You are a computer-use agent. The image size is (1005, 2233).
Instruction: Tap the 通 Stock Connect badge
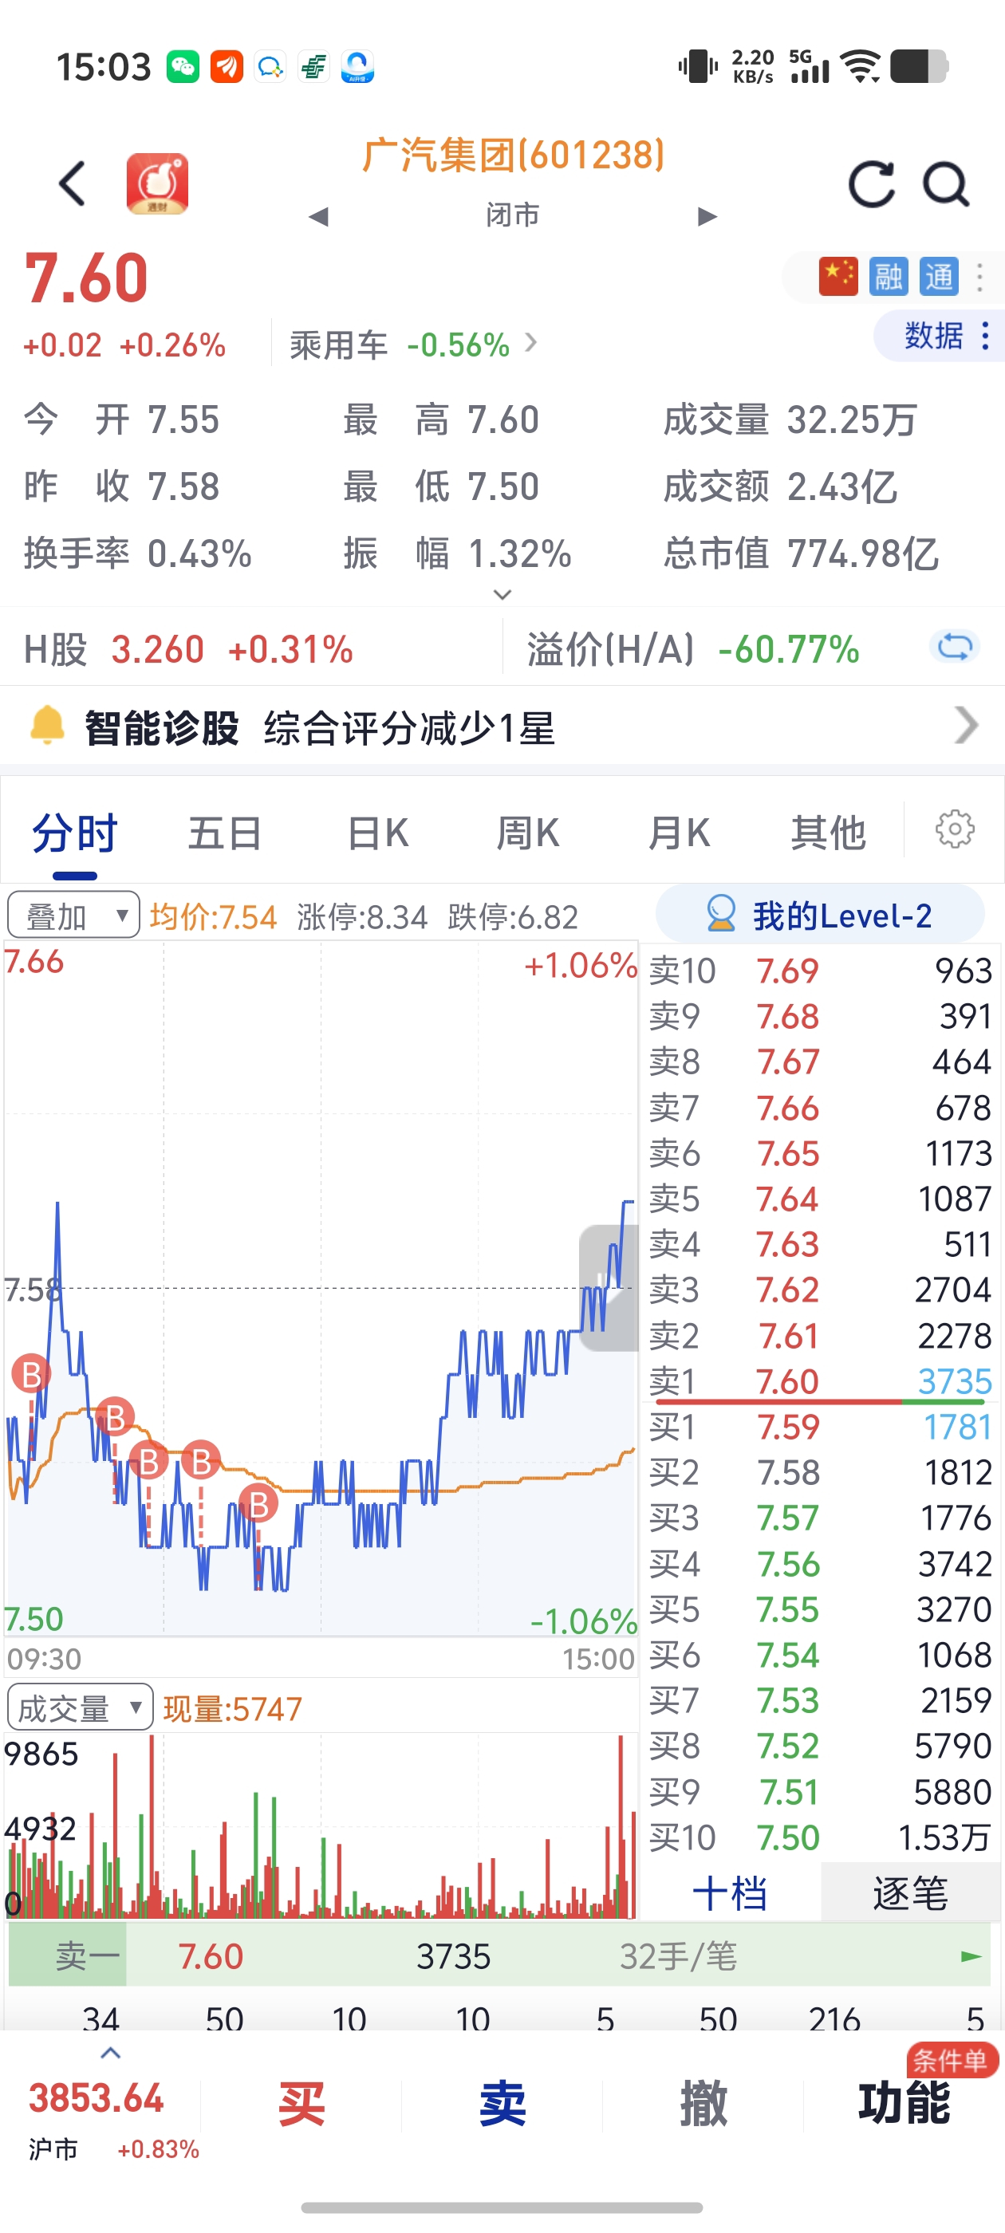(939, 278)
